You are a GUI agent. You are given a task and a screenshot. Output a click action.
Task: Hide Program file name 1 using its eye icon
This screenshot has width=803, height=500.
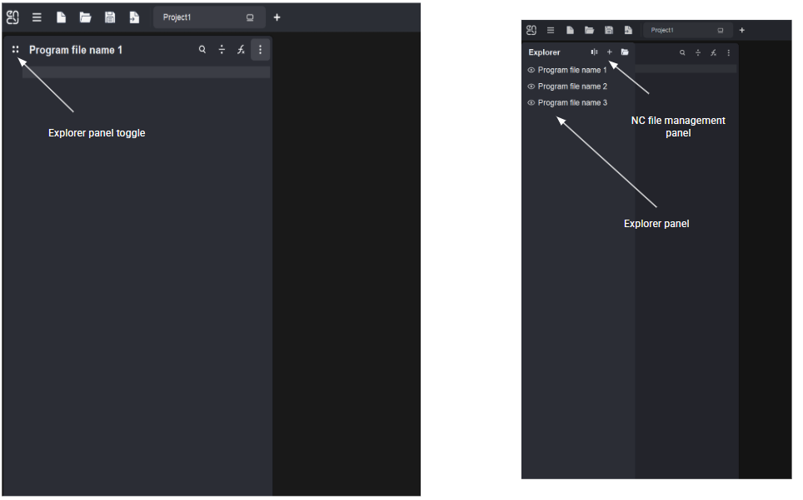(x=531, y=71)
